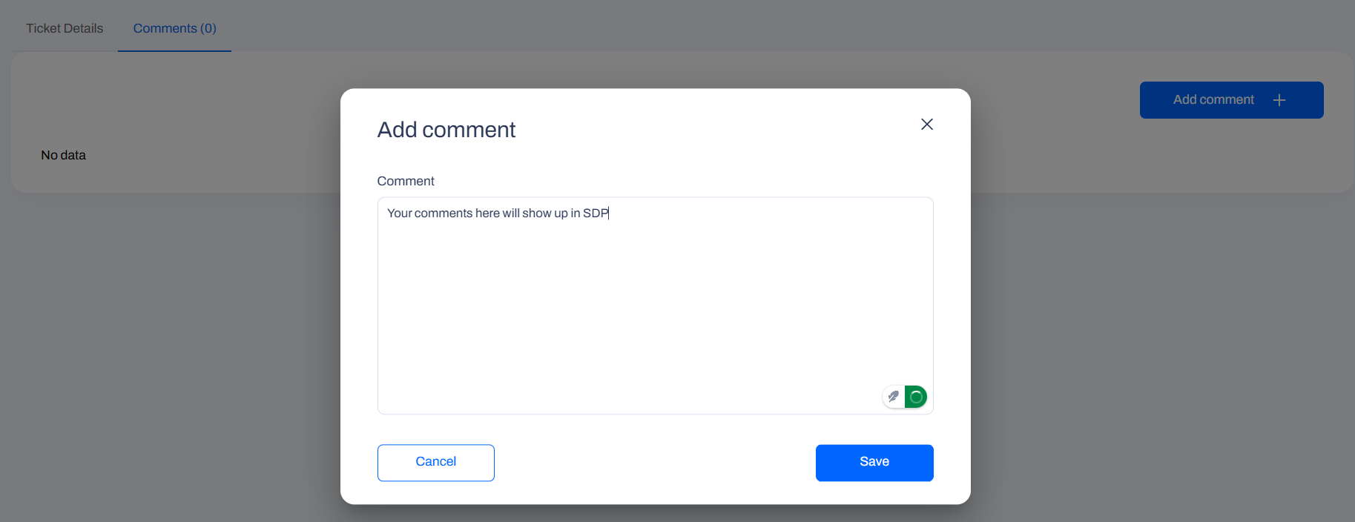Click the "(0)" count in Comments tab
Image resolution: width=1355 pixels, height=522 pixels.
click(x=208, y=28)
